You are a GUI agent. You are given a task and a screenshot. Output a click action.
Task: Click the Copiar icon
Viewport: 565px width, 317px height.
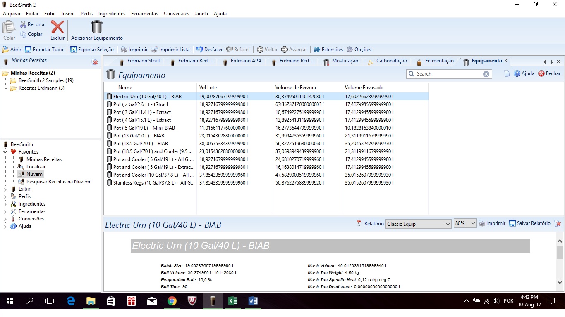(23, 34)
